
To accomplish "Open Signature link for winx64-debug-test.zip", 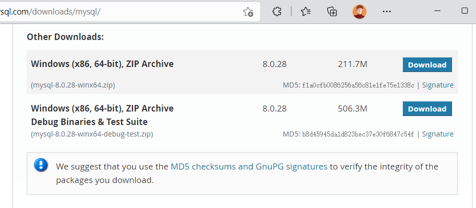I will pyautogui.click(x=437, y=134).
